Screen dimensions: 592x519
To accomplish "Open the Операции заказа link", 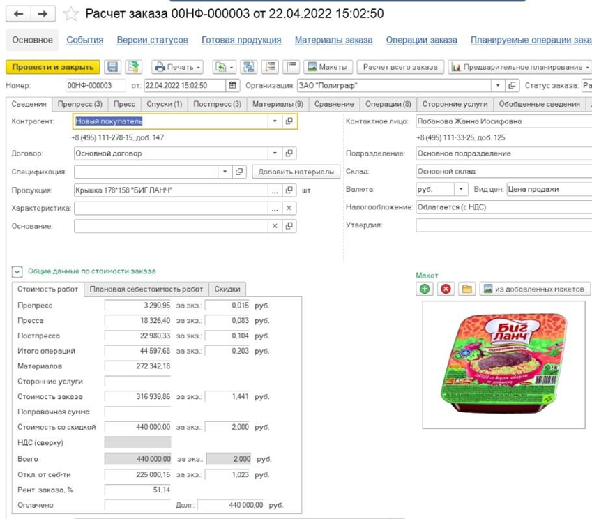I will tap(421, 40).
